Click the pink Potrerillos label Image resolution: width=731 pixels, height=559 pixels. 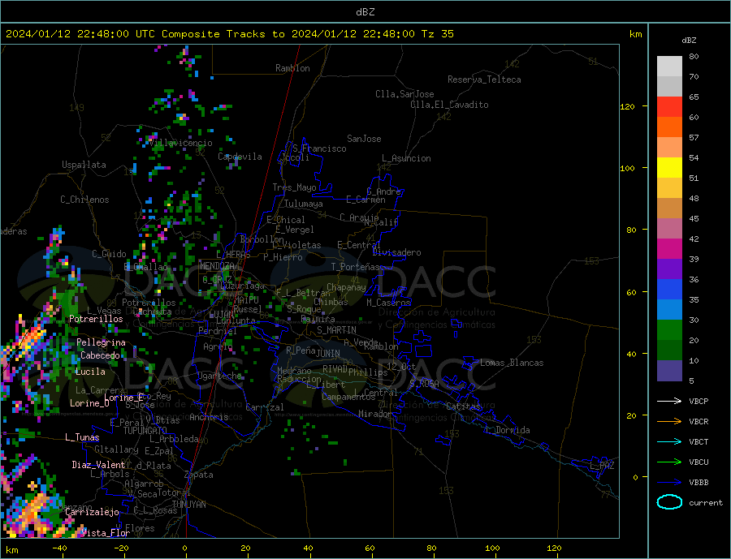coord(96,319)
